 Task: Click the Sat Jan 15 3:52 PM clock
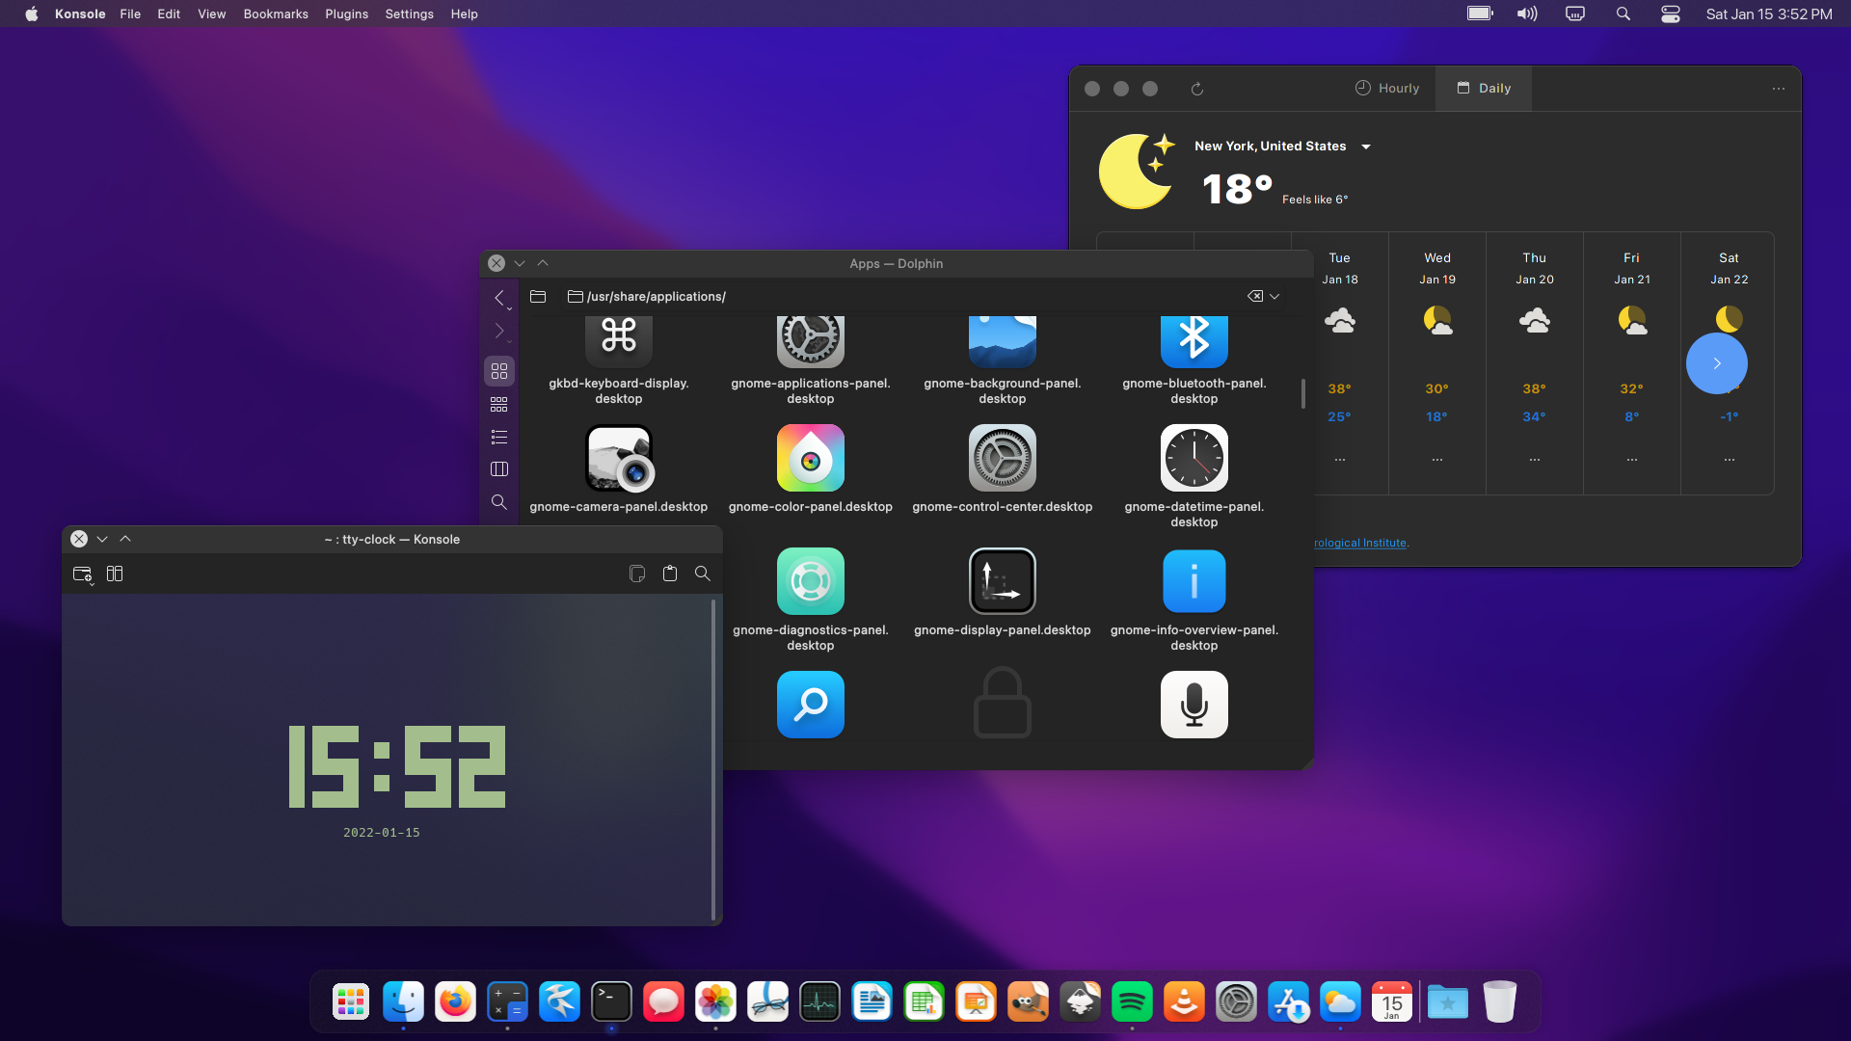(1769, 14)
